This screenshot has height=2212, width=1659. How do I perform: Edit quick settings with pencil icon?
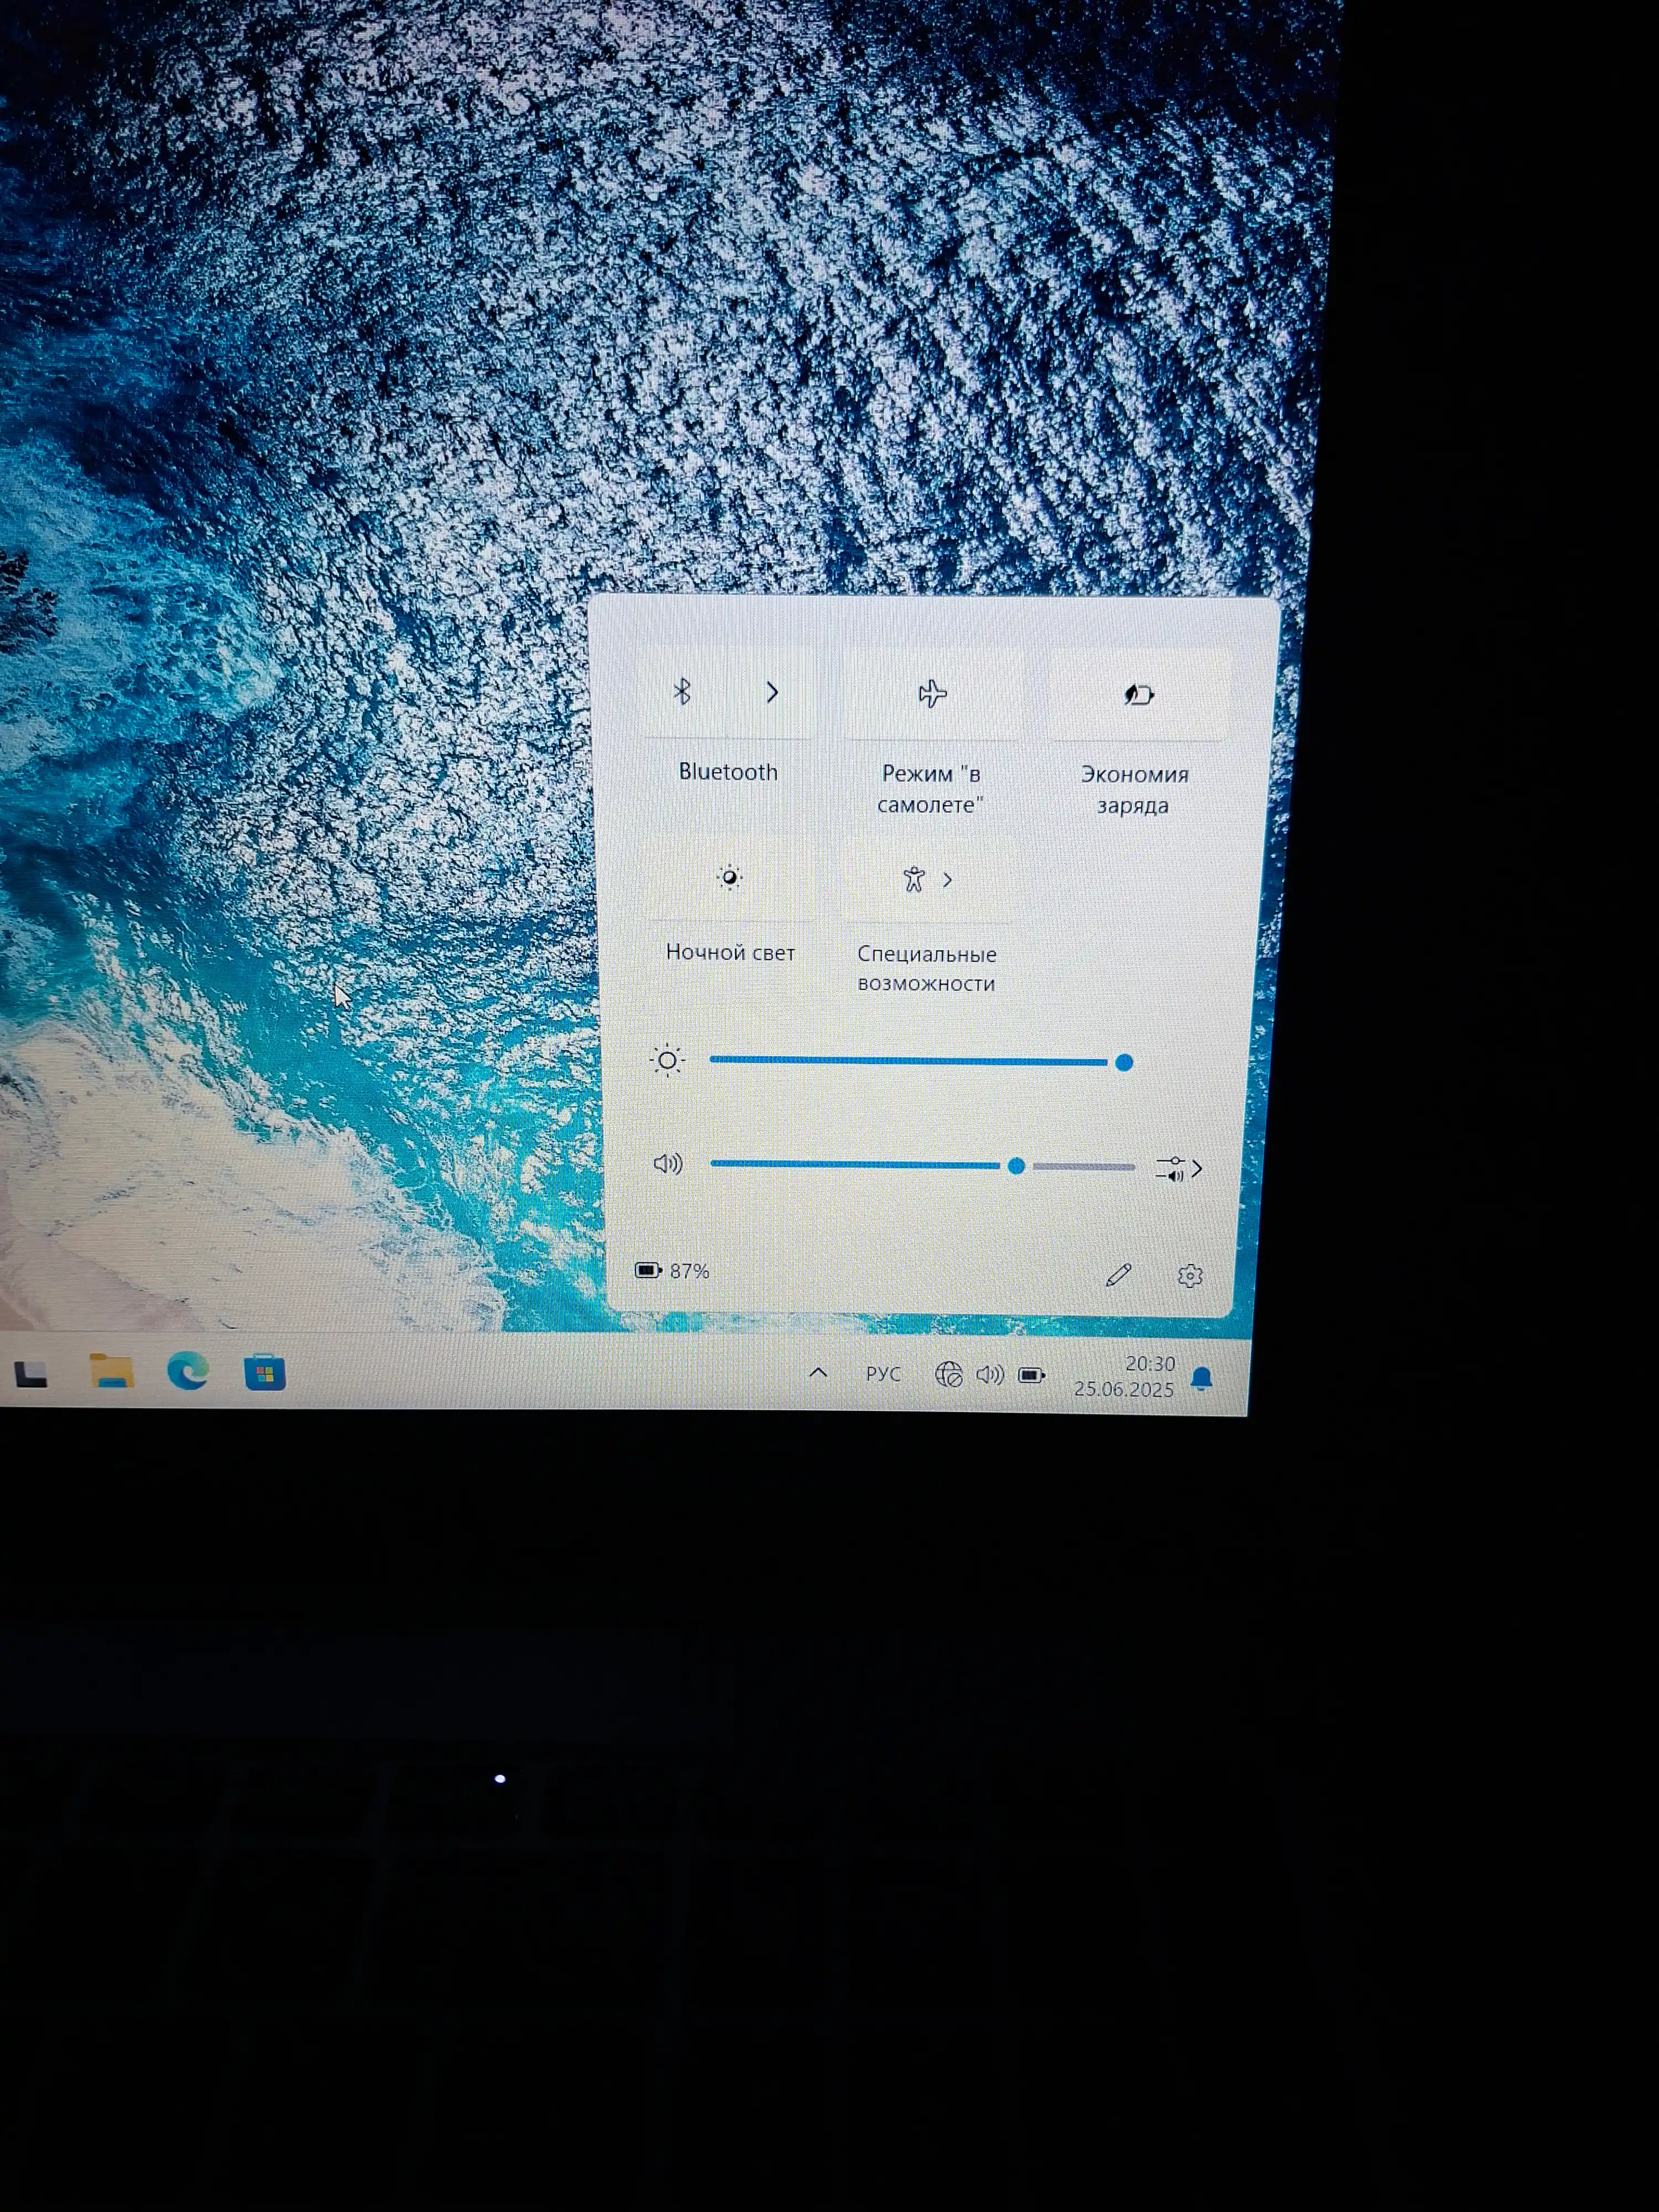tap(1118, 1275)
